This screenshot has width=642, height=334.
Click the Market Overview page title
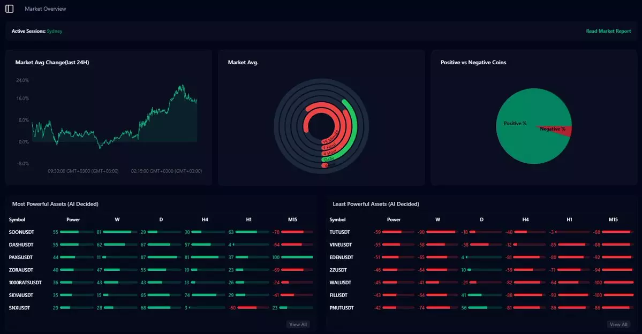(x=46, y=9)
